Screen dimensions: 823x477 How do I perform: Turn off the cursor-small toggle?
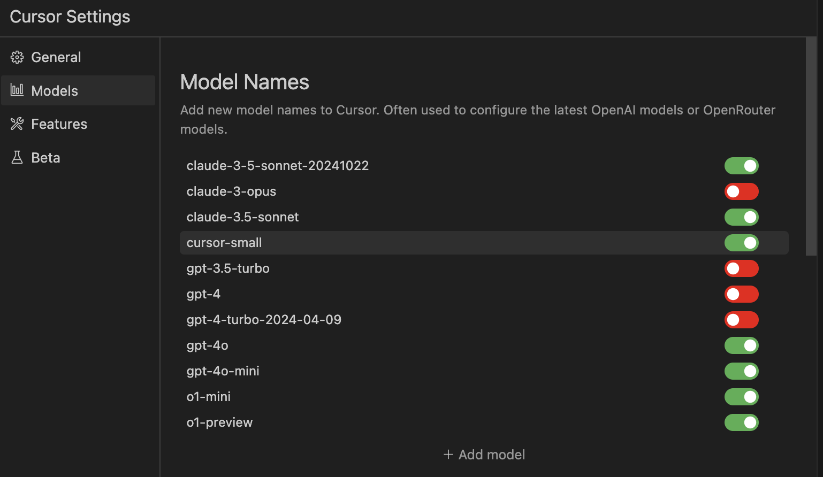coord(742,243)
